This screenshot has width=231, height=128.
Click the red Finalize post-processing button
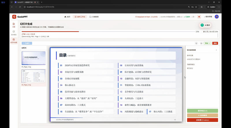coord(202,120)
